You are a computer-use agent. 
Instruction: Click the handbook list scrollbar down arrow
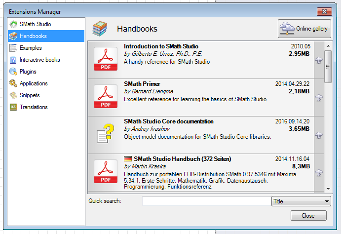point(328,189)
